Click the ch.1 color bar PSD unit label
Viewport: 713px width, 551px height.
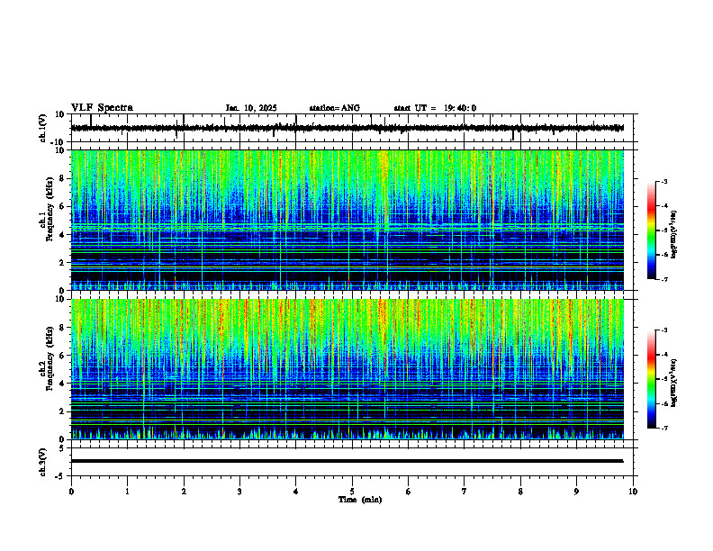pos(674,234)
